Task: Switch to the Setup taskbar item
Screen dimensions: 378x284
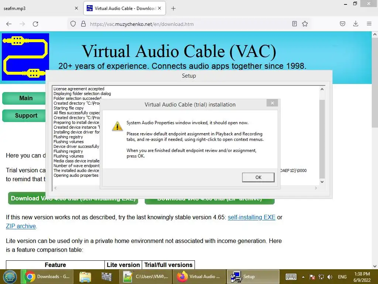Action: pos(253,277)
